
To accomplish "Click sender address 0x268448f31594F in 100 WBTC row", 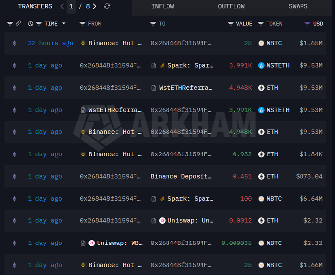I will (x=110, y=199).
